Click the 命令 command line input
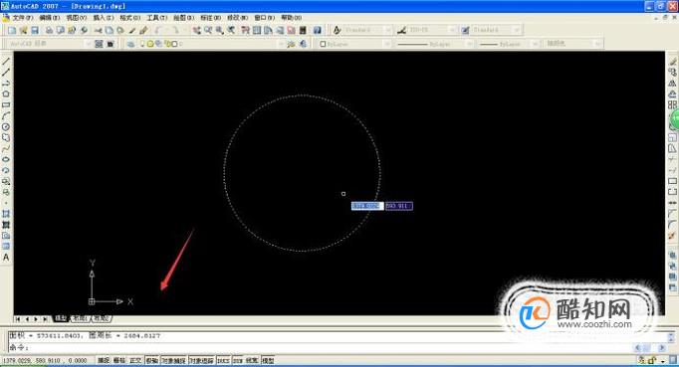The image size is (679, 367). (x=338, y=347)
